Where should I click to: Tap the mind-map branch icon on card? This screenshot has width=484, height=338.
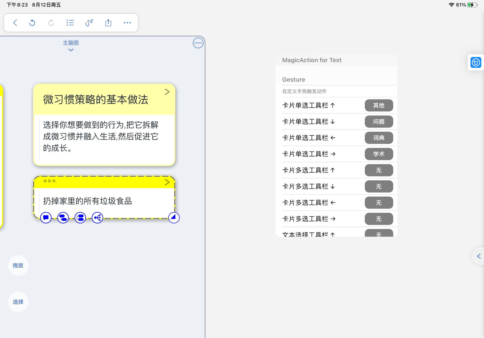97,218
